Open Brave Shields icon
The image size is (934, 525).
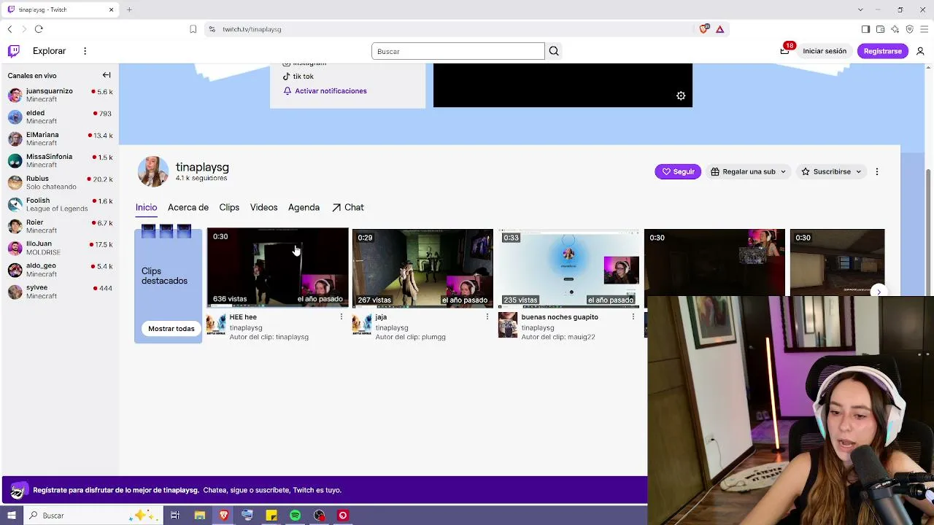pyautogui.click(x=703, y=29)
